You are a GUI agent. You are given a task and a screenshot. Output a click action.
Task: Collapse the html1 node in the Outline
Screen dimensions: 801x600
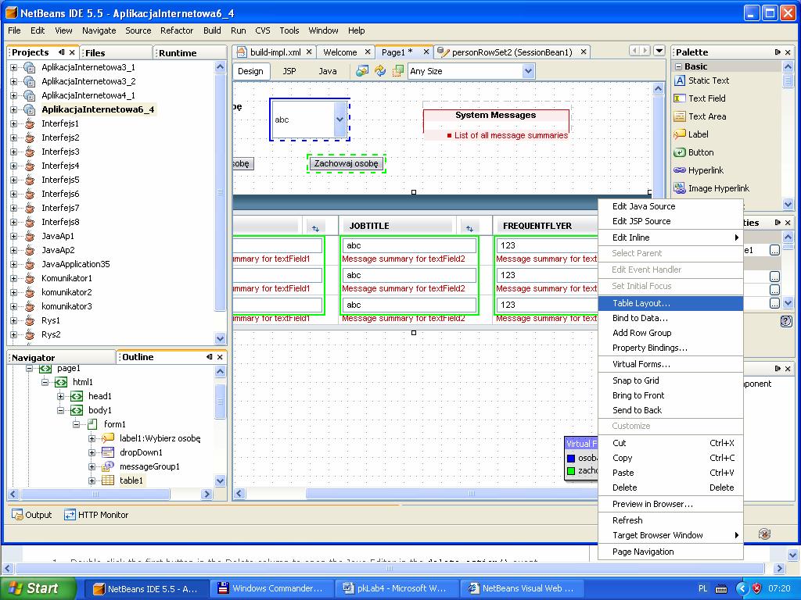pos(45,382)
